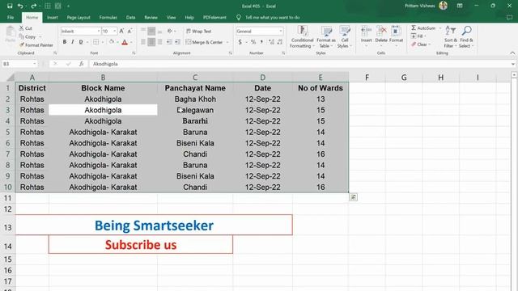Image resolution: width=518 pixels, height=291 pixels.
Task: Switch to the Insert tab
Action: click(52, 18)
